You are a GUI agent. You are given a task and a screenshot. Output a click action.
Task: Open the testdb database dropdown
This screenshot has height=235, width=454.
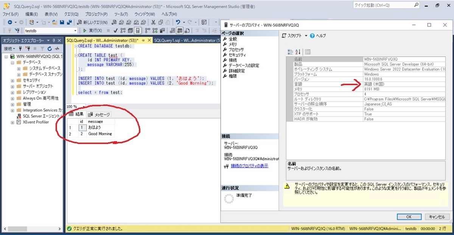[x=76, y=31]
